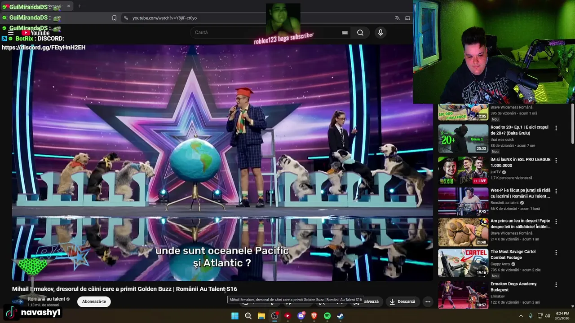Switch to OBS Studio on the taskbar
This screenshot has height=323, width=575.
point(274,316)
